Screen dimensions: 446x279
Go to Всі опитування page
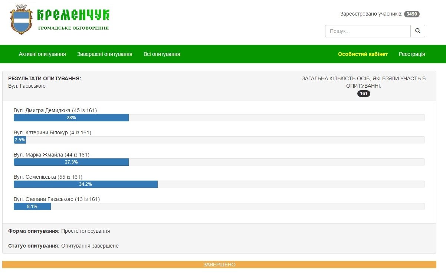click(x=162, y=54)
